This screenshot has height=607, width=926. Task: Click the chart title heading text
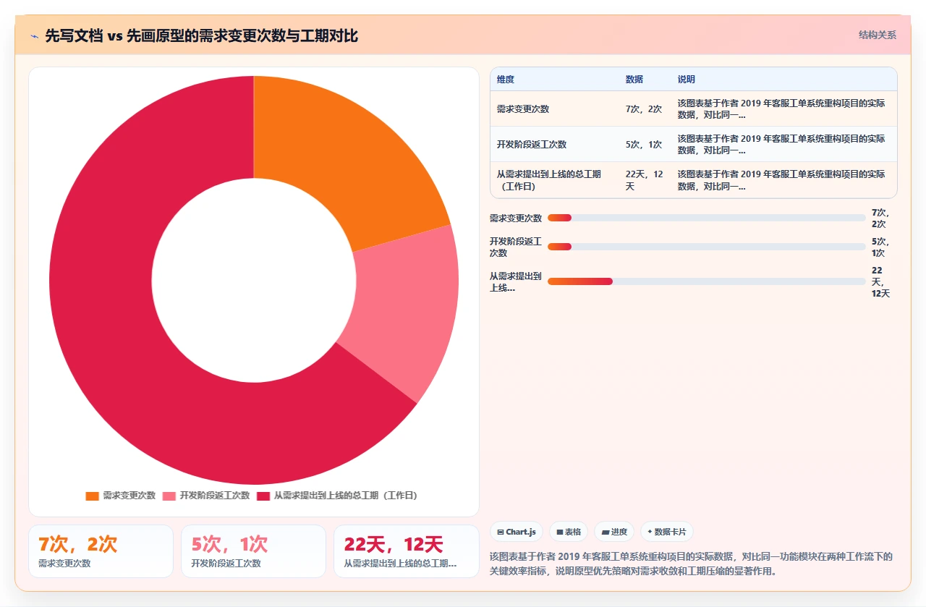point(202,36)
